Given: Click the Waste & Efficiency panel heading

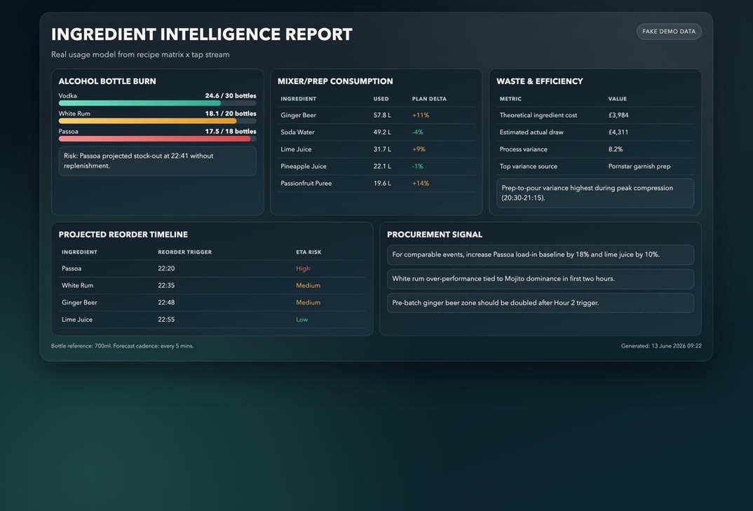Looking at the screenshot, I should click(540, 81).
